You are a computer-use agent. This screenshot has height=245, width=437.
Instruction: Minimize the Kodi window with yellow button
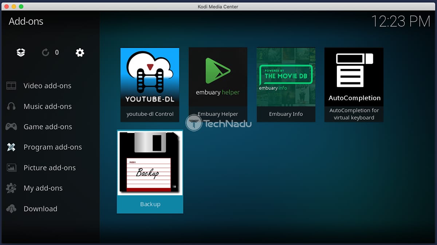tap(14, 7)
